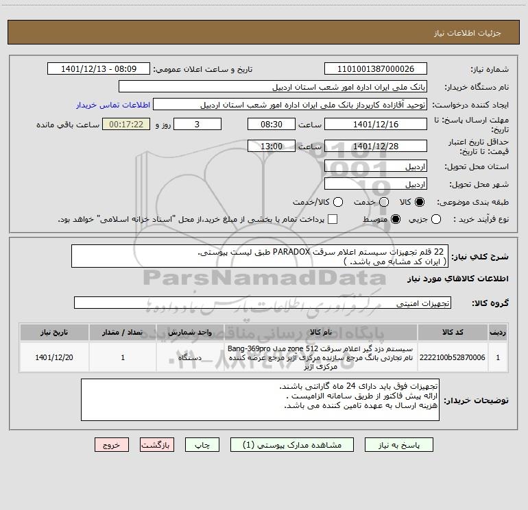528x510 pixels.
Task: Click the goods group field تجهیزات امنیتی
Action: pos(263,303)
